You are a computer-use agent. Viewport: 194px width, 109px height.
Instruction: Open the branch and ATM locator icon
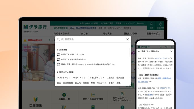coord(160,25)
